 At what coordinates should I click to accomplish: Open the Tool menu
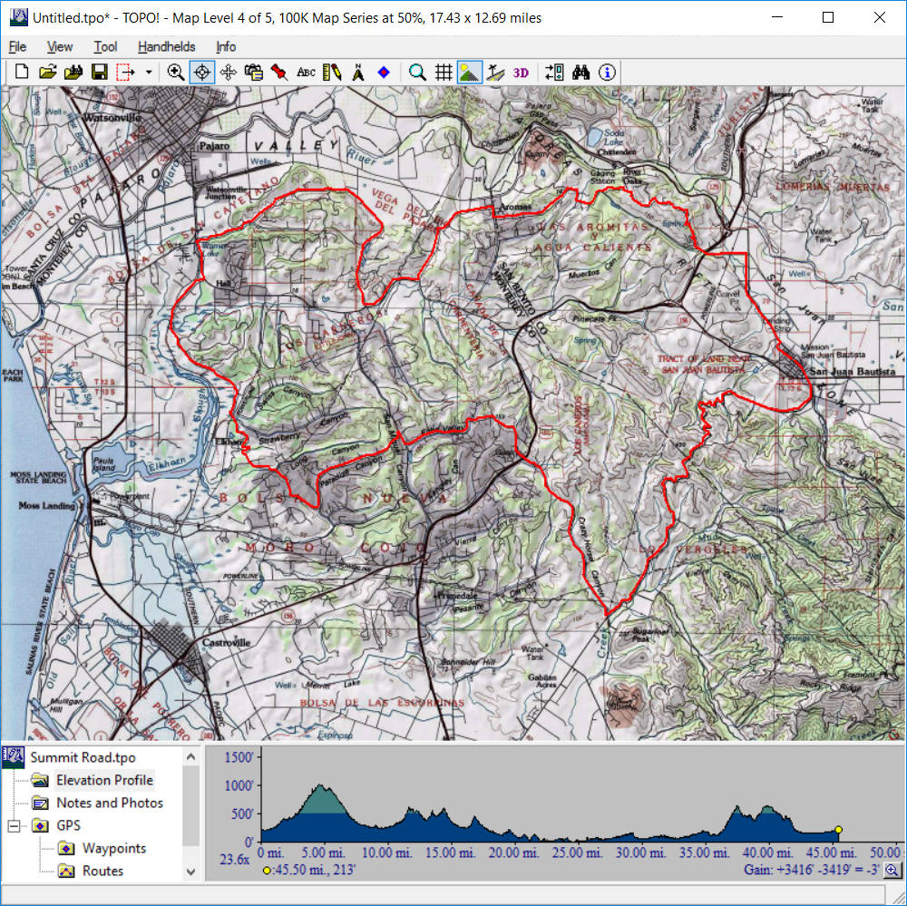tap(105, 46)
